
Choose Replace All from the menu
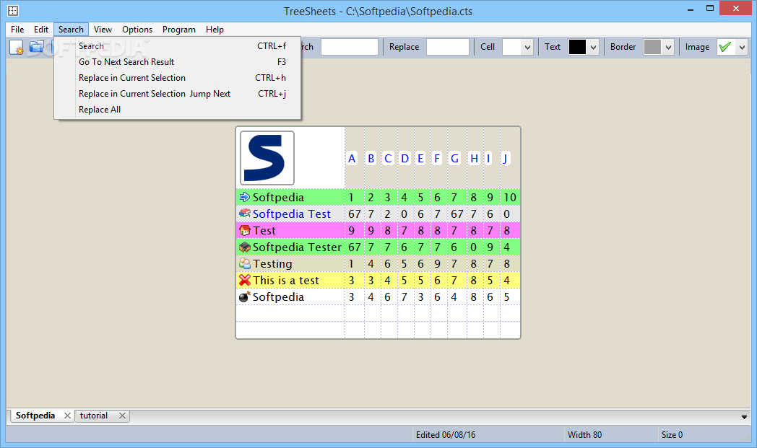(x=178, y=110)
